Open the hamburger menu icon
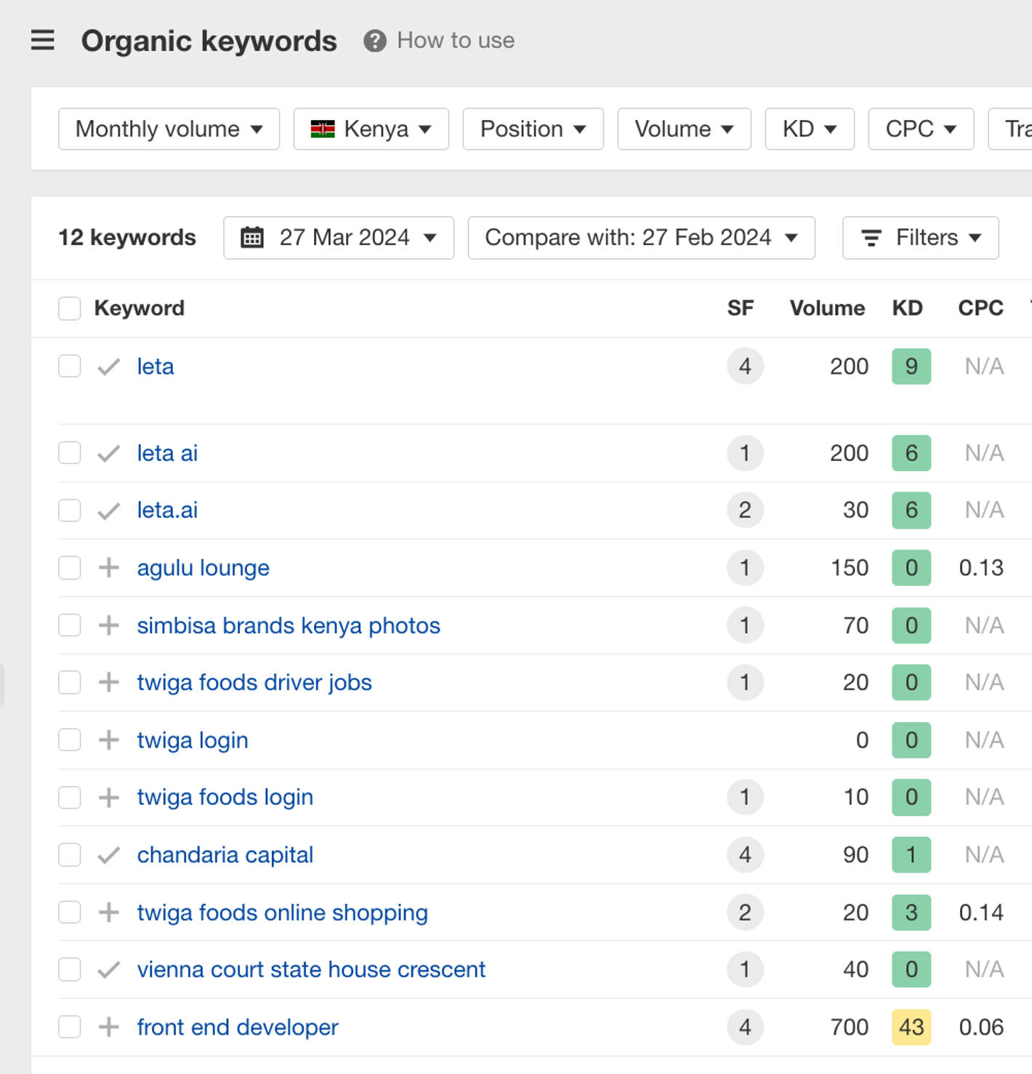This screenshot has height=1074, width=1032. click(43, 40)
